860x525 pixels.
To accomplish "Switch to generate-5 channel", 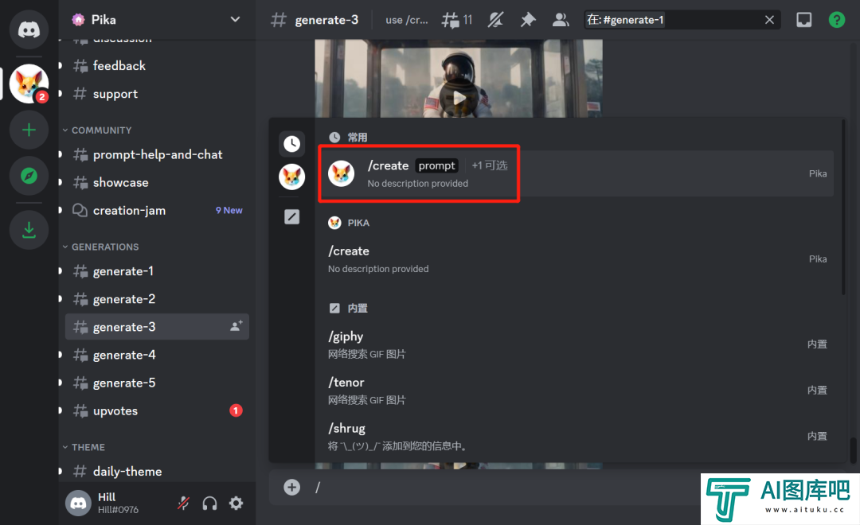I will (157, 383).
